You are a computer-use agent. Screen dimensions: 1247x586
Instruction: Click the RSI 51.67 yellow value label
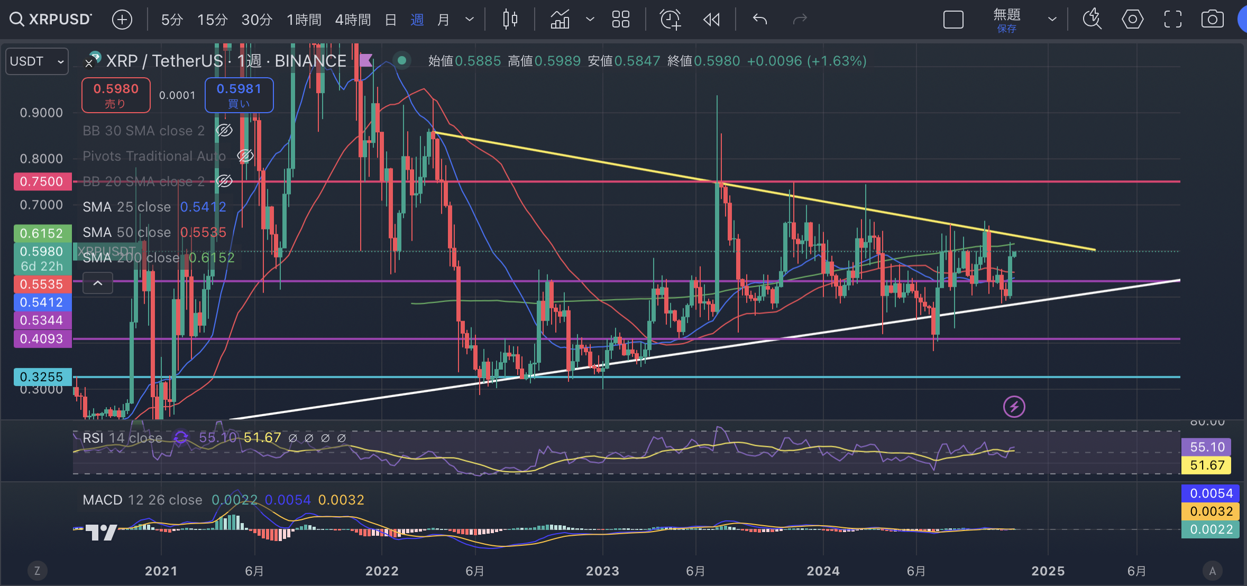click(x=1206, y=465)
